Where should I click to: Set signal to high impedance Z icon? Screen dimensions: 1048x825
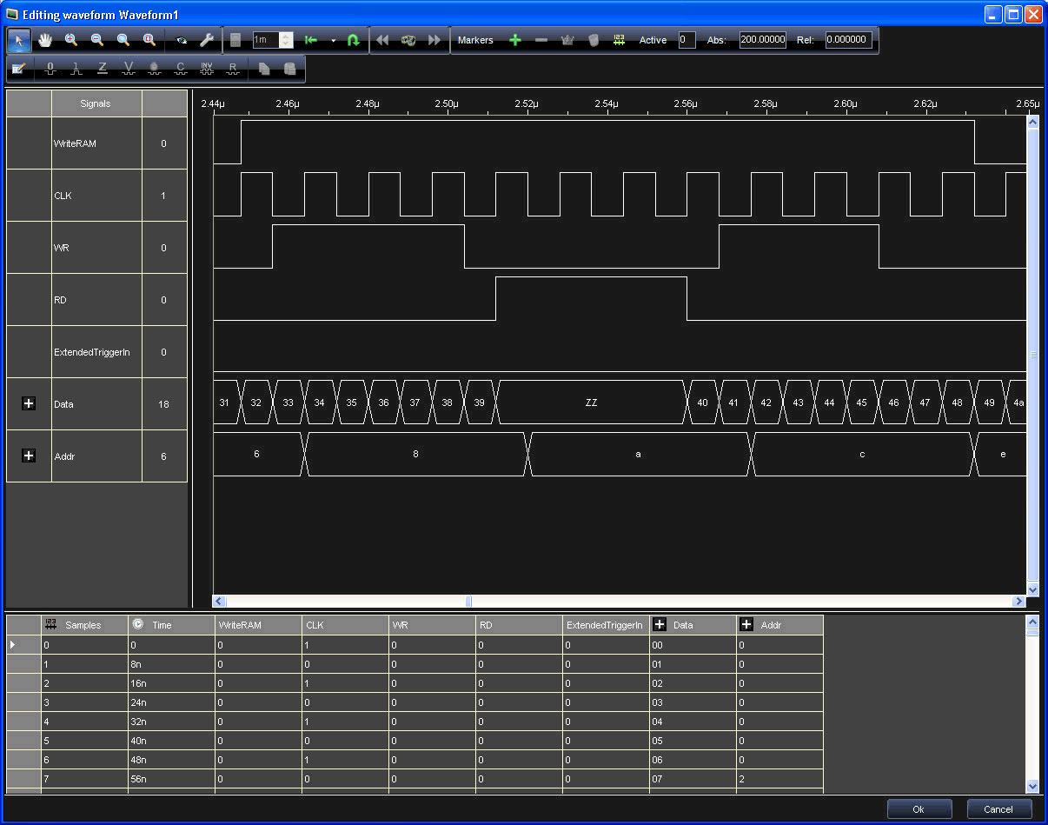pos(103,68)
